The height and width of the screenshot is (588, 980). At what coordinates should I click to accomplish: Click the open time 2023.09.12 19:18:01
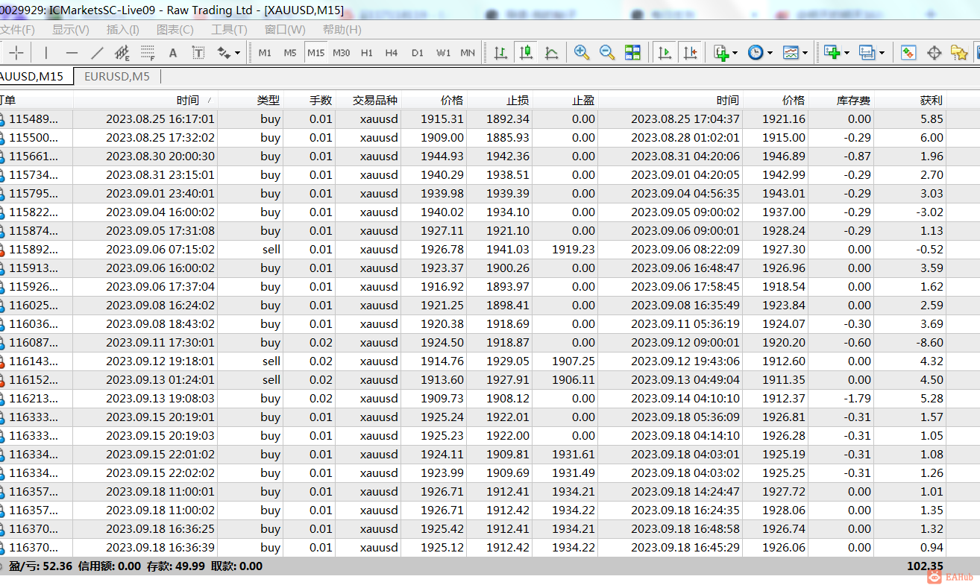(160, 361)
